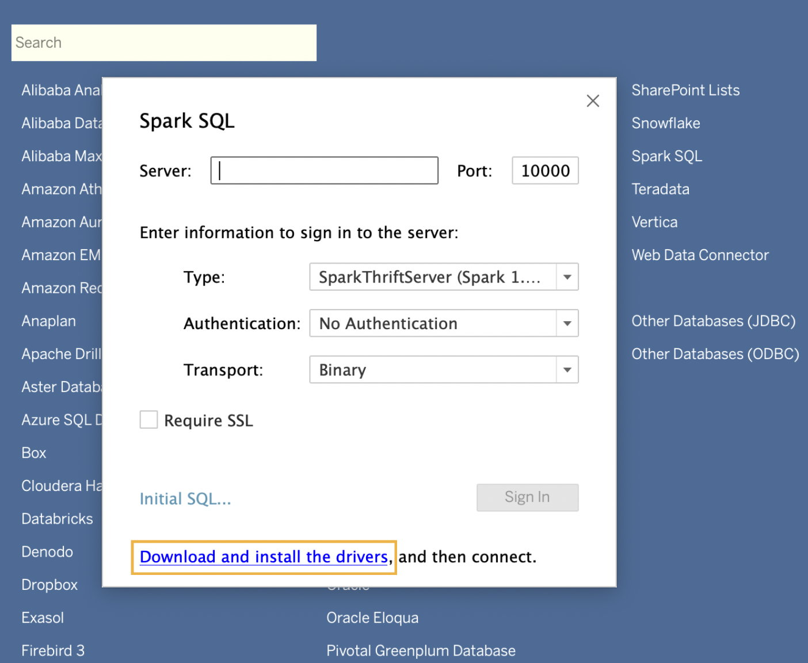Select Amazon Athena connector entry
This screenshot has width=808, height=663.
coord(62,189)
